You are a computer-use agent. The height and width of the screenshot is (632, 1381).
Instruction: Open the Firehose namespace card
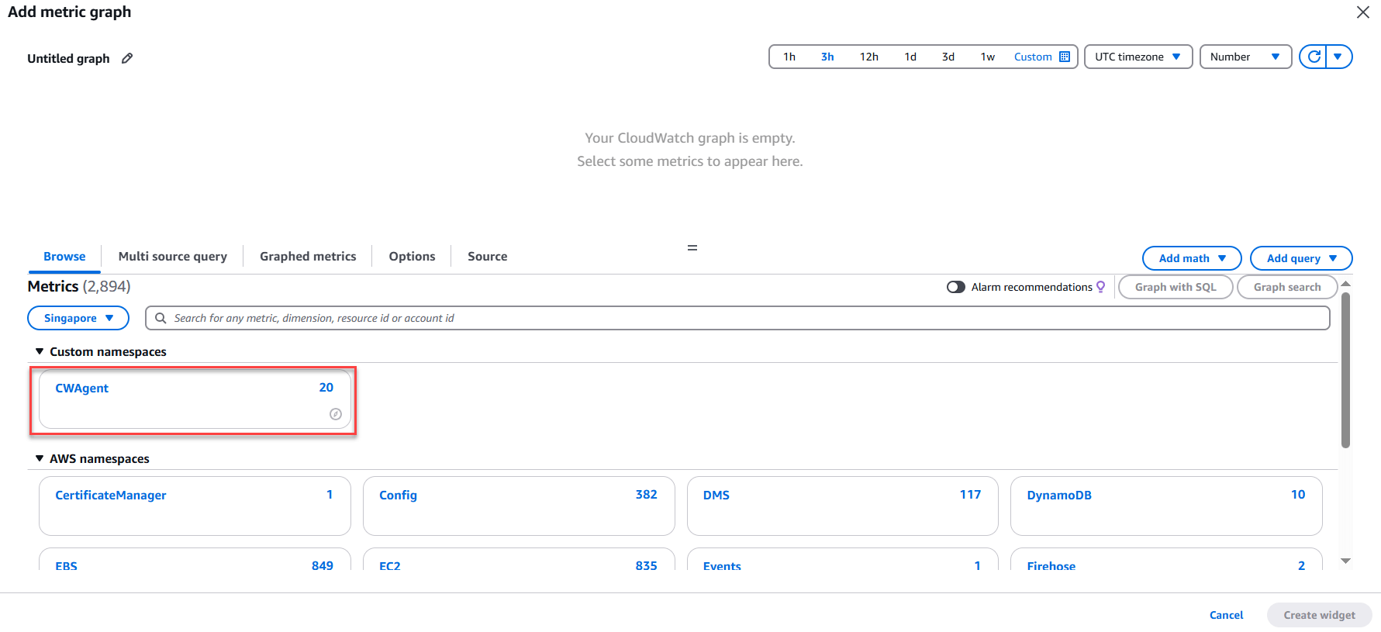click(x=1166, y=559)
